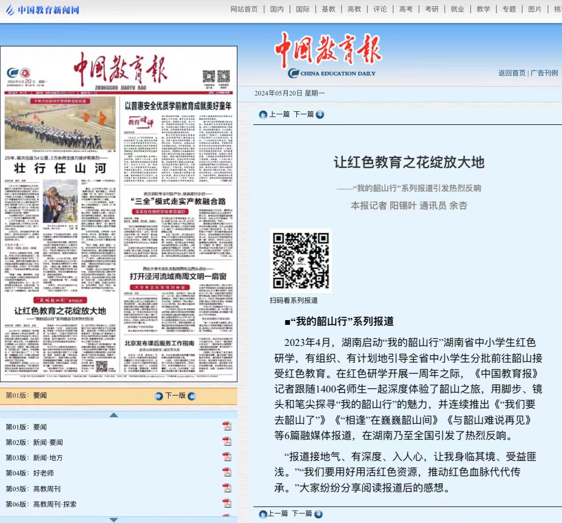Click the bottom 下一篇 text link

[x=302, y=514]
